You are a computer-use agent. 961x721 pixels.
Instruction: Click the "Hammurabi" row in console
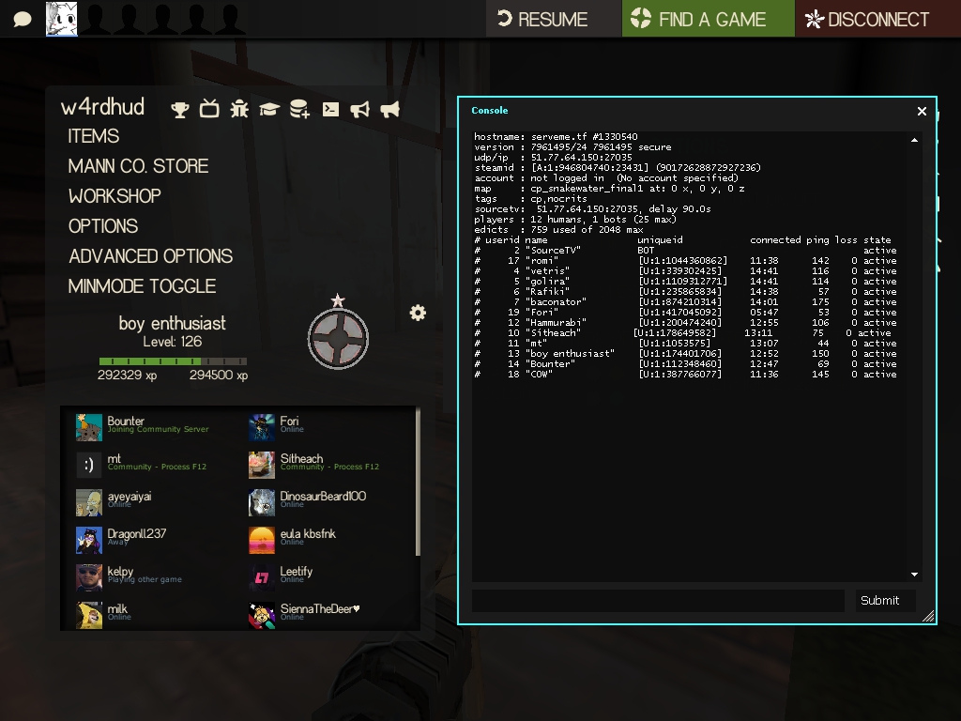pyautogui.click(x=685, y=323)
